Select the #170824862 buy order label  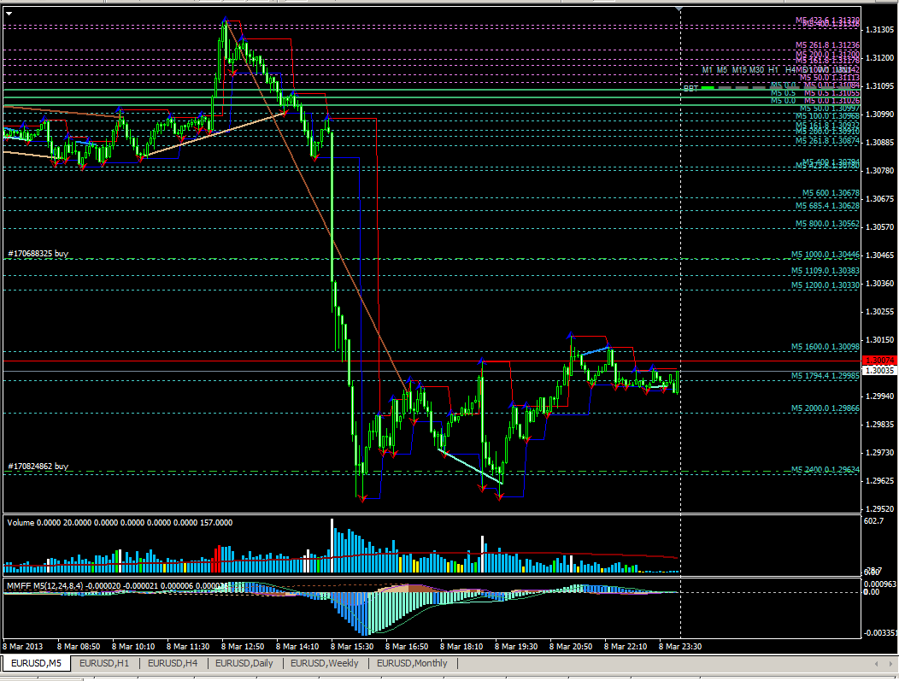(x=38, y=467)
